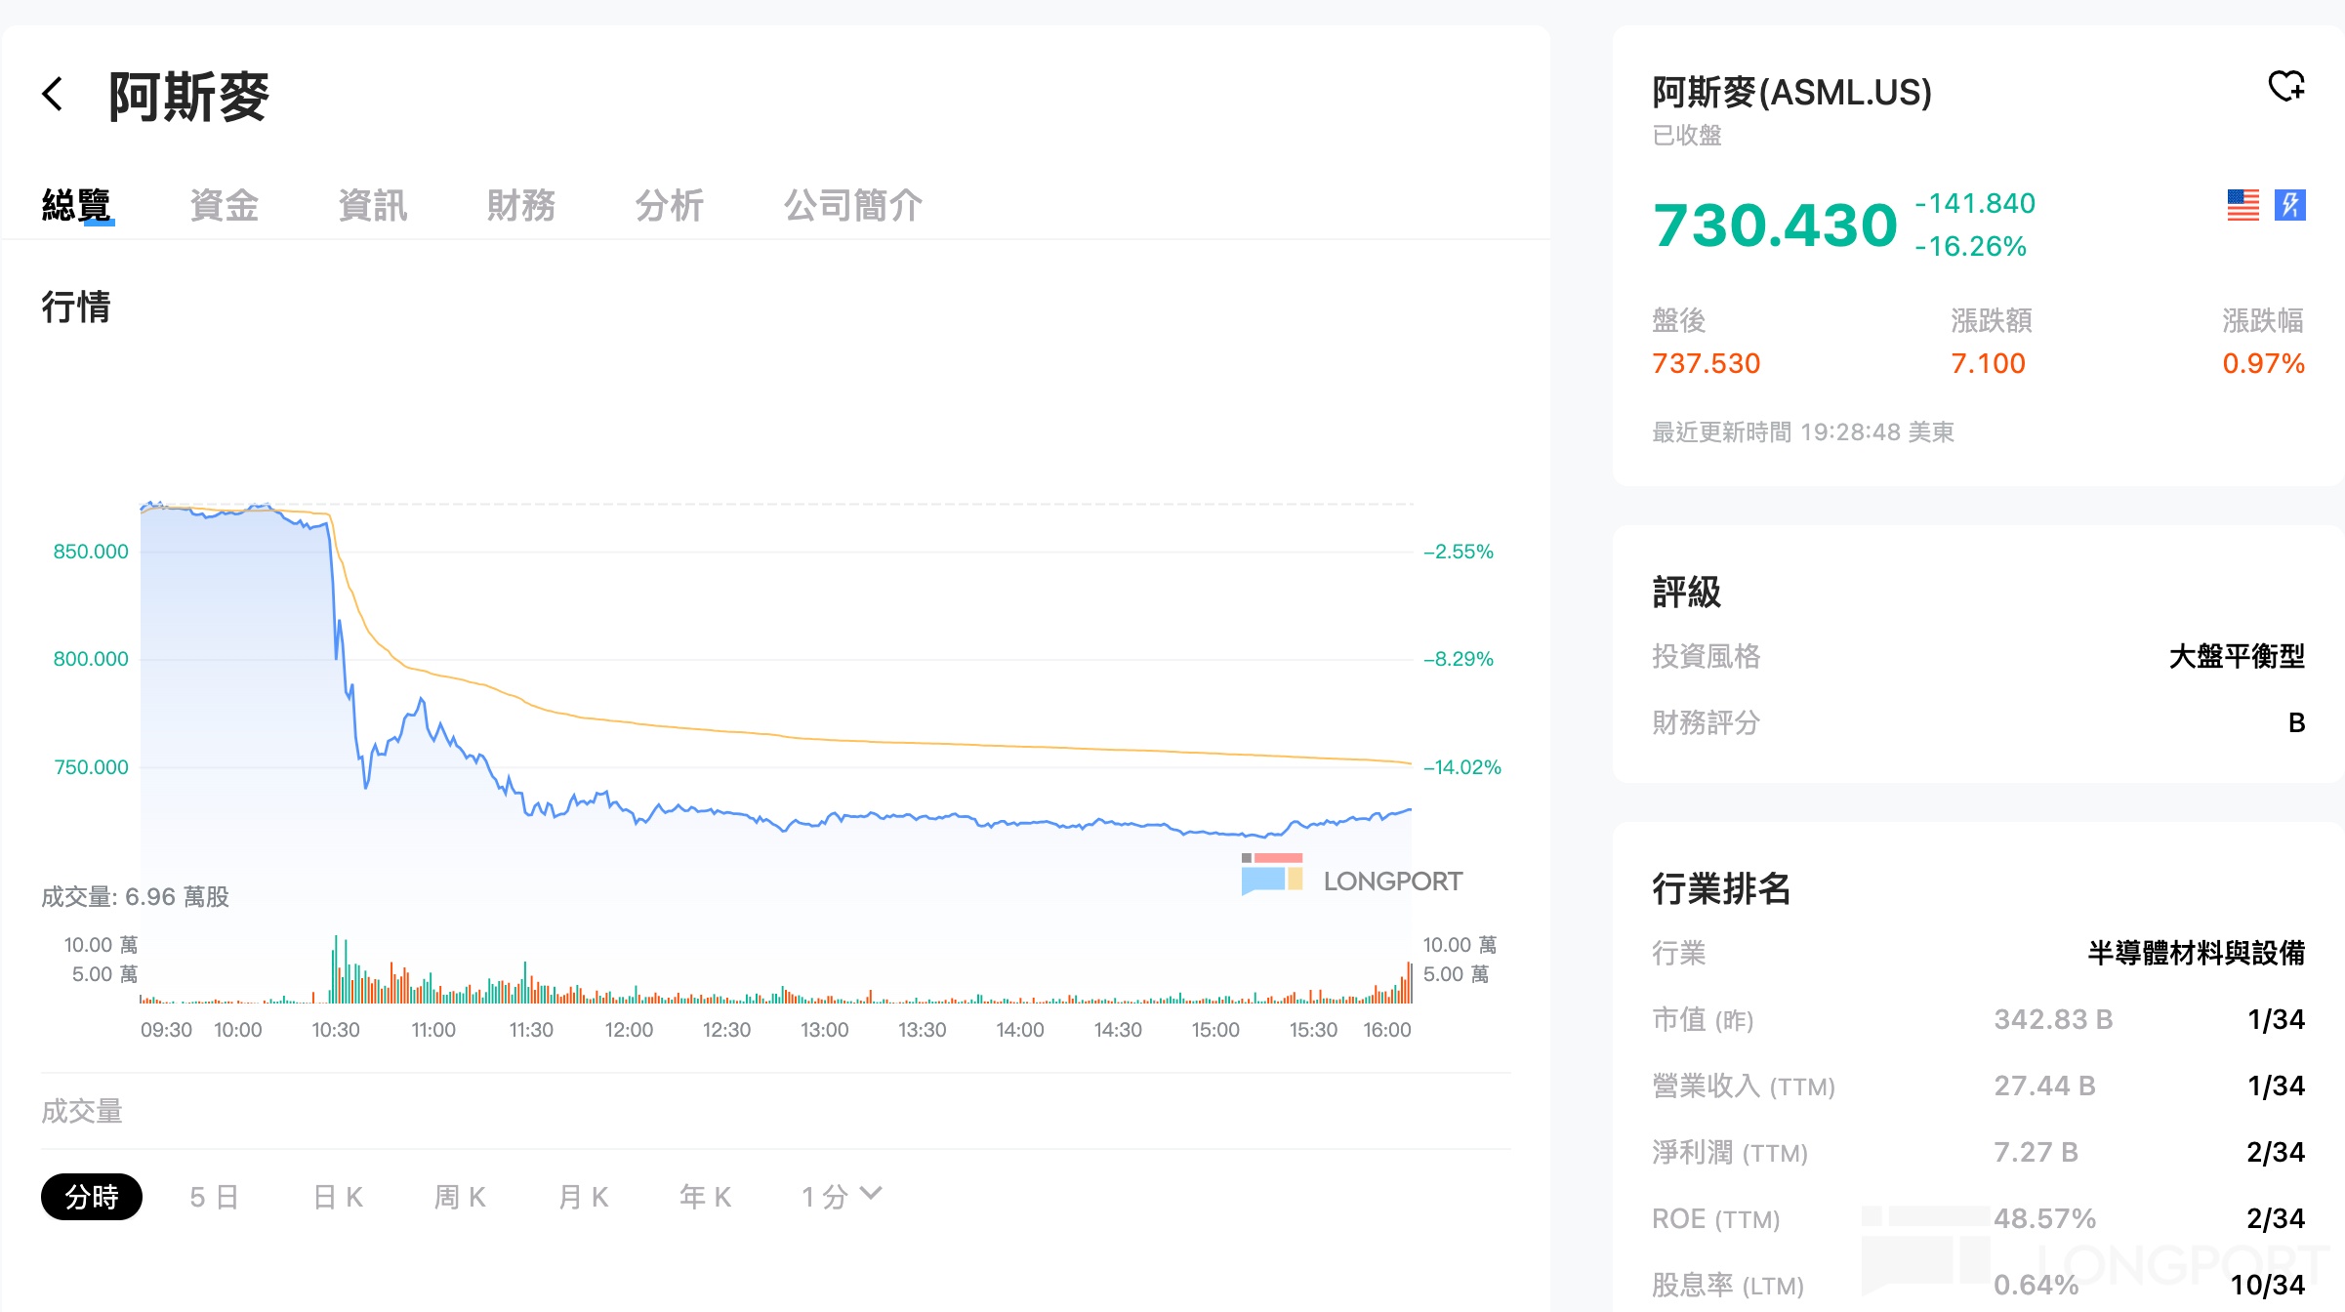Open the 資金 tab

224,206
